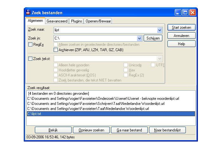Enable the RegEx checkbox
Image resolution: width=222 pixels, height=151 pixels.
click(x=30, y=45)
